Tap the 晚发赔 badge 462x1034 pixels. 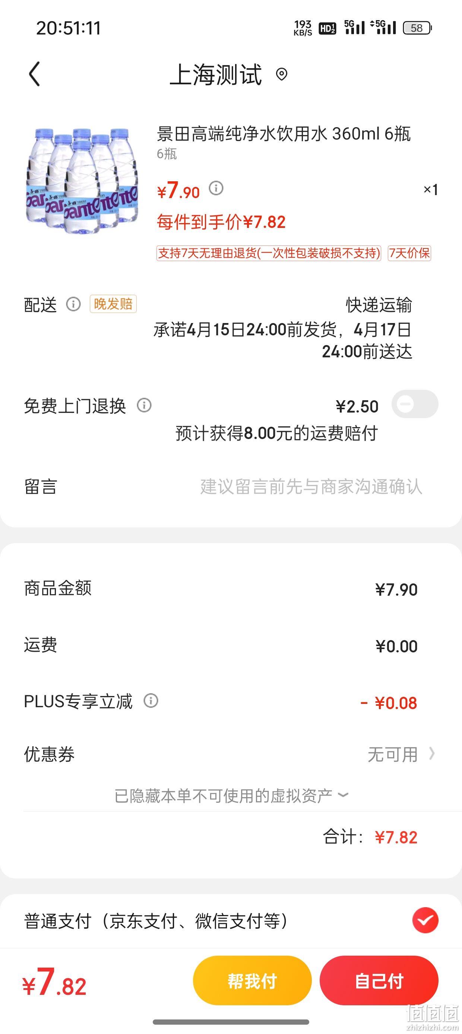[x=113, y=304]
